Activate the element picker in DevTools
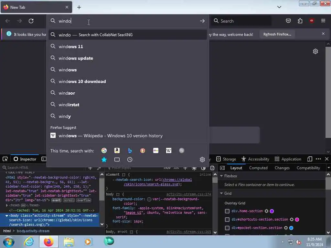Screen dimensions: 331x248 pos(5,159)
